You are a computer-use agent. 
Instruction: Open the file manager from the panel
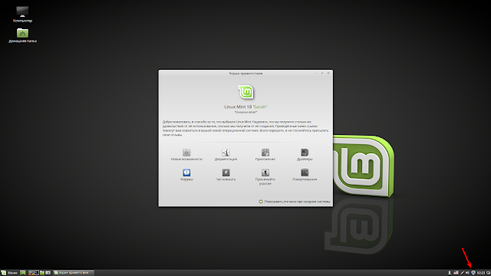pyautogui.click(x=42, y=273)
